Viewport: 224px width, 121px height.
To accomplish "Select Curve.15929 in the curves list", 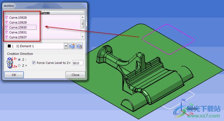I will coord(18,22).
